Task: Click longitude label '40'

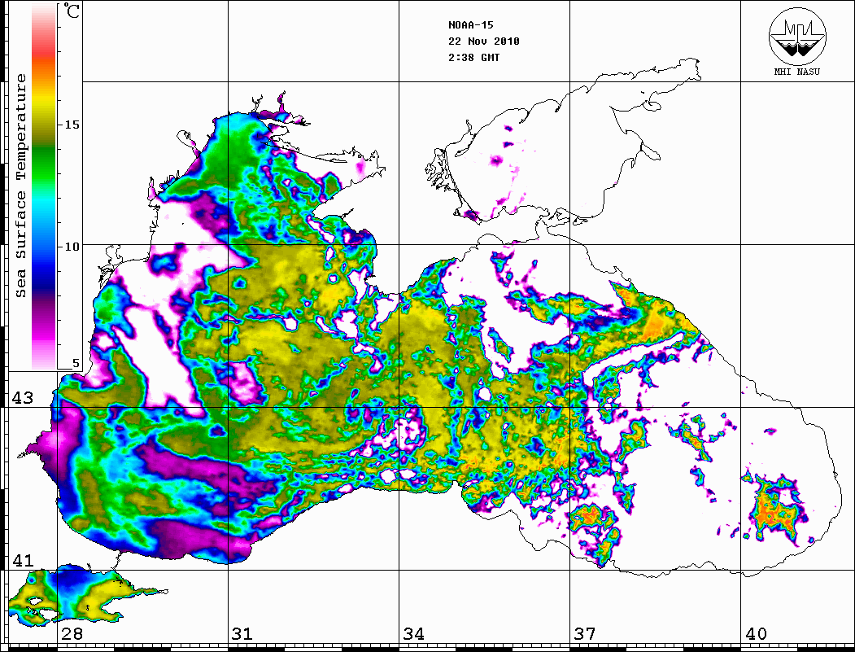Action: (x=756, y=633)
